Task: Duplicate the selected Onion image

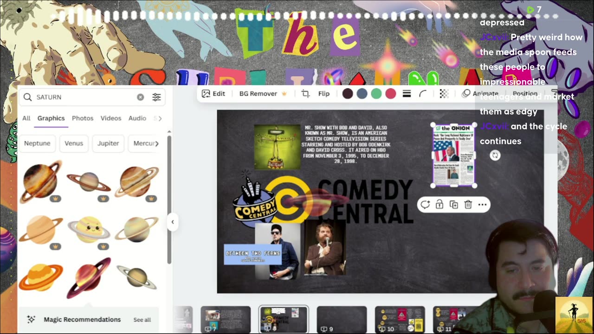Action: point(454,205)
